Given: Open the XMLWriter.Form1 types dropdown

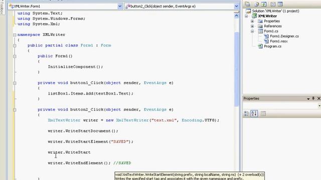Looking at the screenshot, I should 120,6.
